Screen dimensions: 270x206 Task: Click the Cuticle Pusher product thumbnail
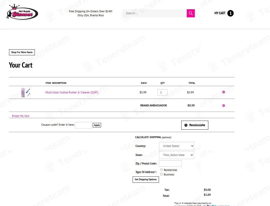tap(26, 92)
